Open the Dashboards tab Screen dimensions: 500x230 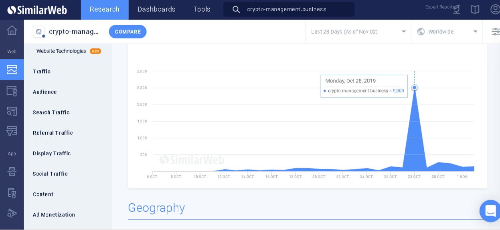(156, 10)
